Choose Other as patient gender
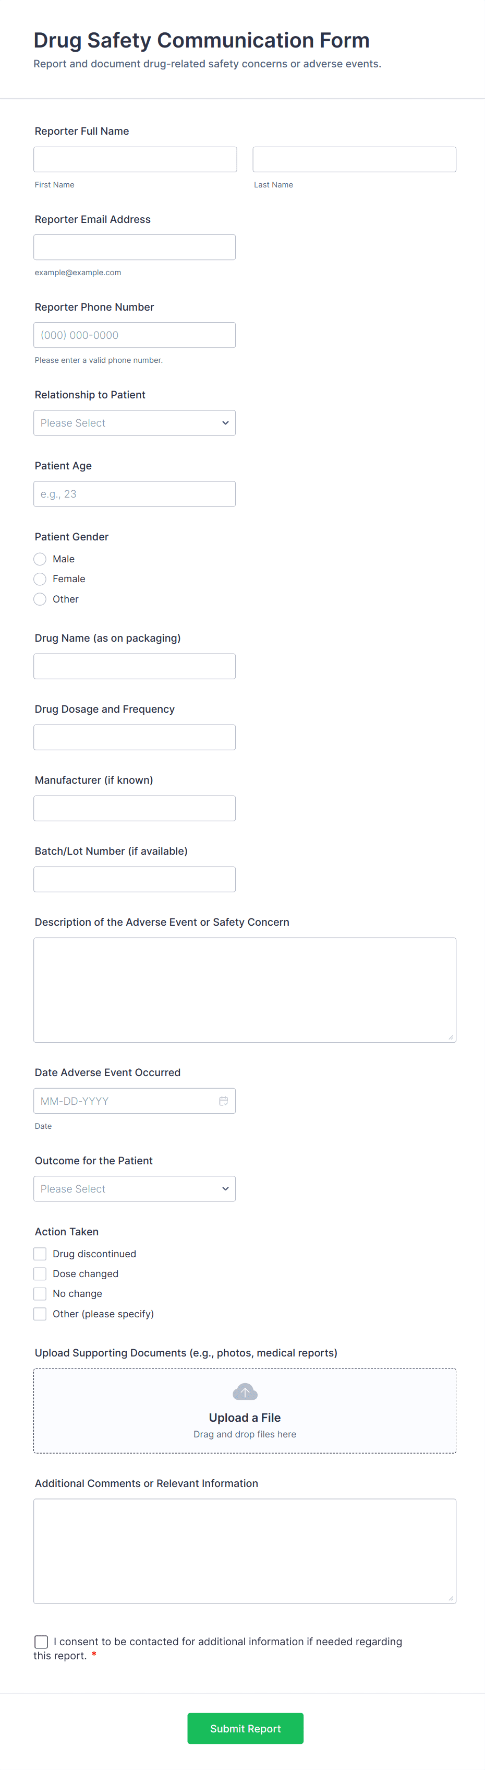 [41, 599]
